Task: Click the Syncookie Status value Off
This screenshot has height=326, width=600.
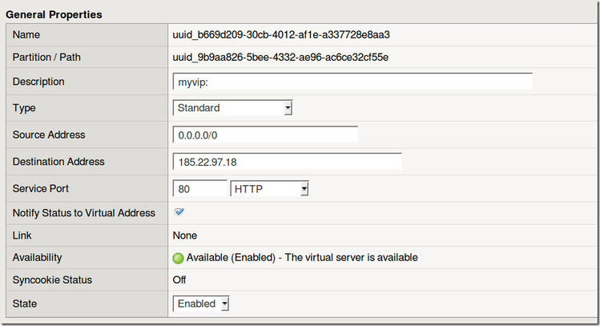Action: (179, 280)
